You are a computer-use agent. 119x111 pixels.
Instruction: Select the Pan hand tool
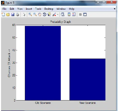[40, 14]
